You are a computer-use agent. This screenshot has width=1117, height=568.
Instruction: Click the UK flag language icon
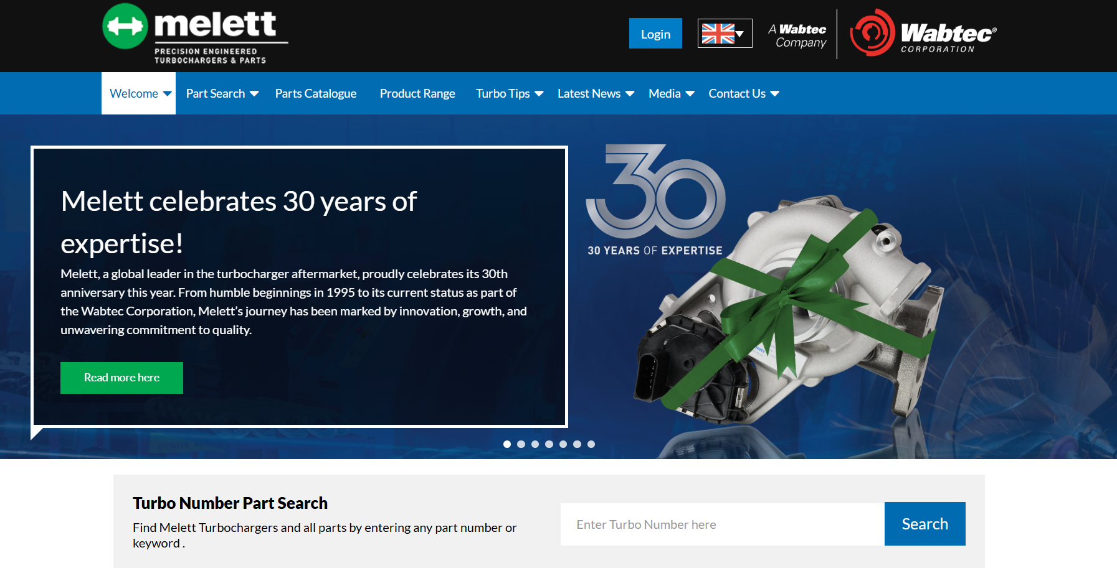[x=724, y=34]
